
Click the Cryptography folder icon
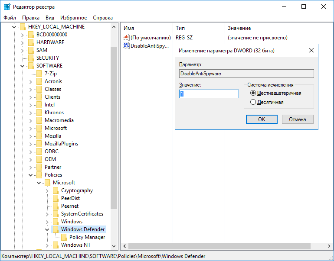(55, 190)
